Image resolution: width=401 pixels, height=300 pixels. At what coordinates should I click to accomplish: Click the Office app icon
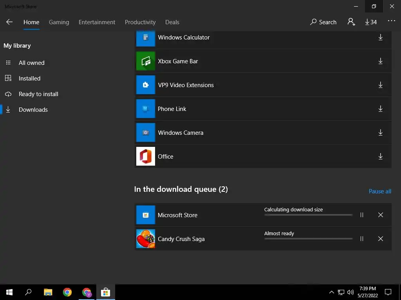click(x=146, y=156)
